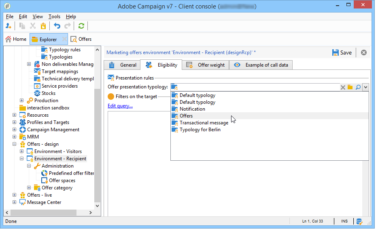This screenshot has height=233, width=378.
Task: Click the Target mappings icon
Action: point(37,71)
